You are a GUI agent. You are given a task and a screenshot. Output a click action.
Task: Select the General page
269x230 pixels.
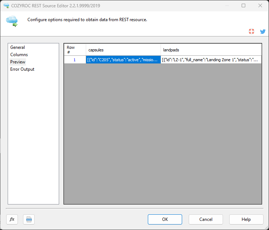18,47
